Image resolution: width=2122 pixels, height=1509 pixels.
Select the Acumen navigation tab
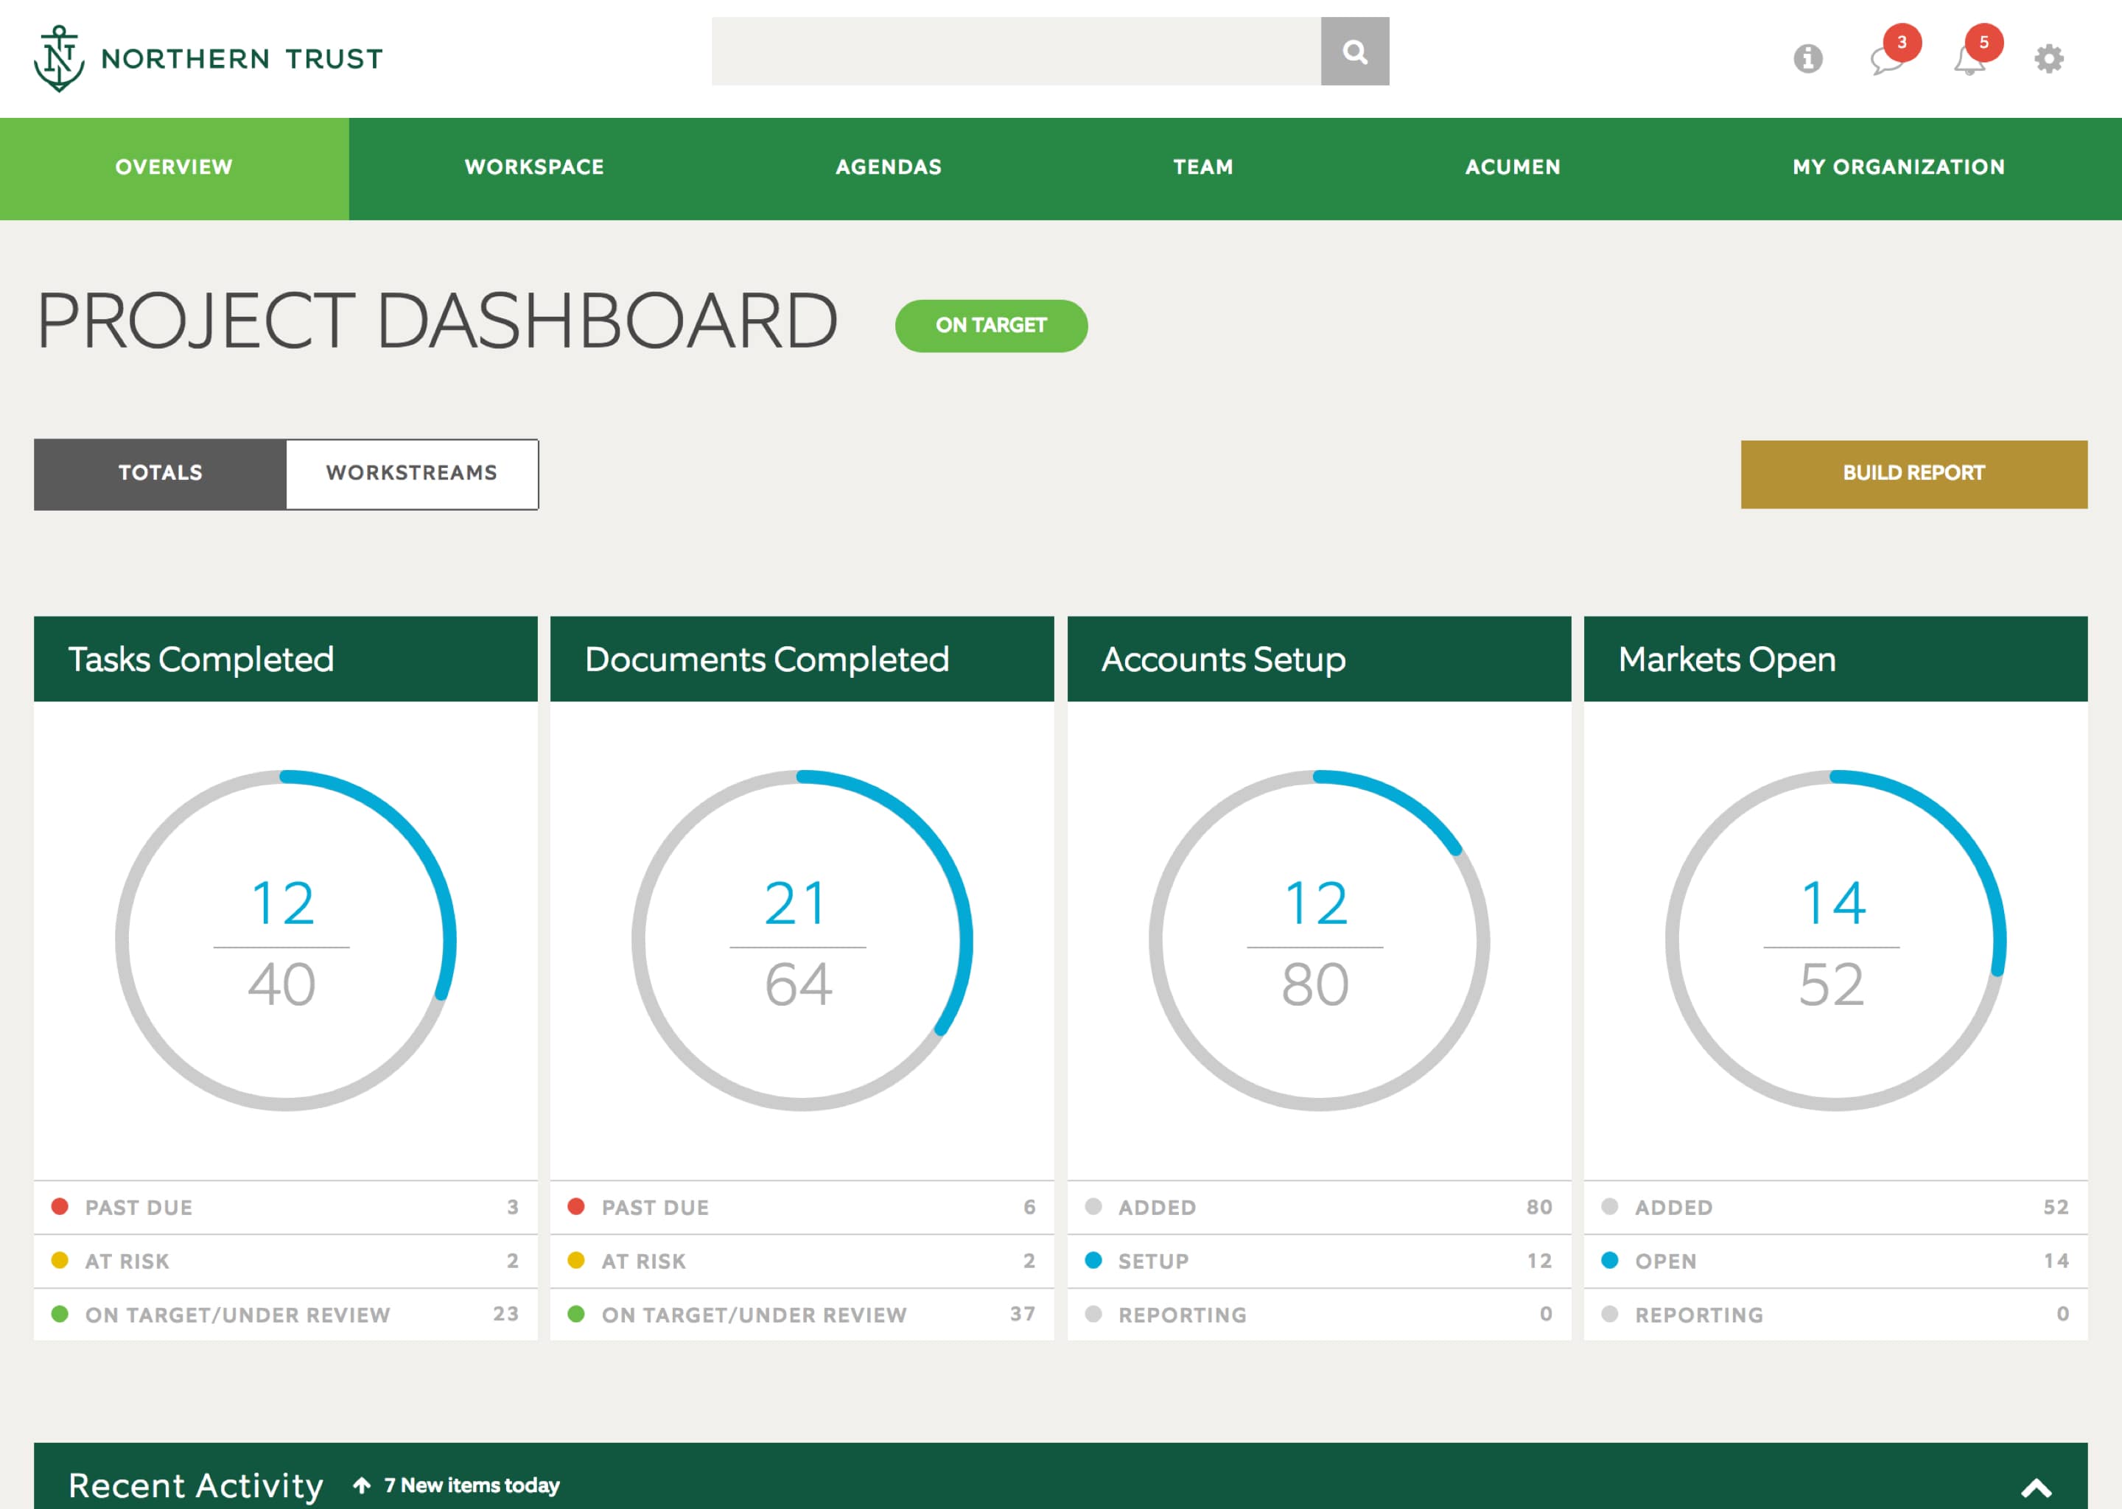(1513, 167)
